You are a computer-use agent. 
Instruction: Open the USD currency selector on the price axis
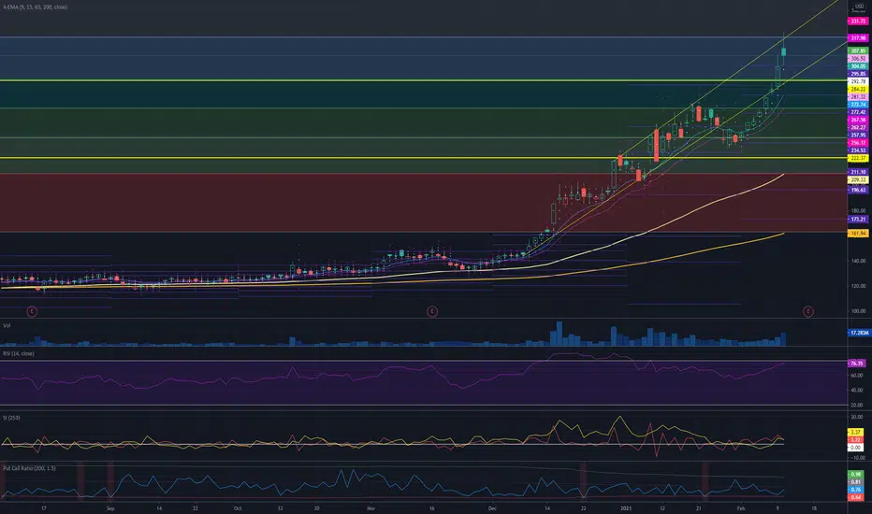[859, 7]
